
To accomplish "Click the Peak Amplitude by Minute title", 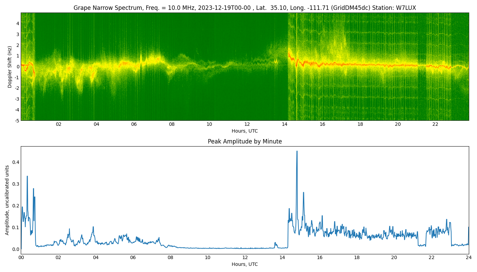I will point(245,141).
